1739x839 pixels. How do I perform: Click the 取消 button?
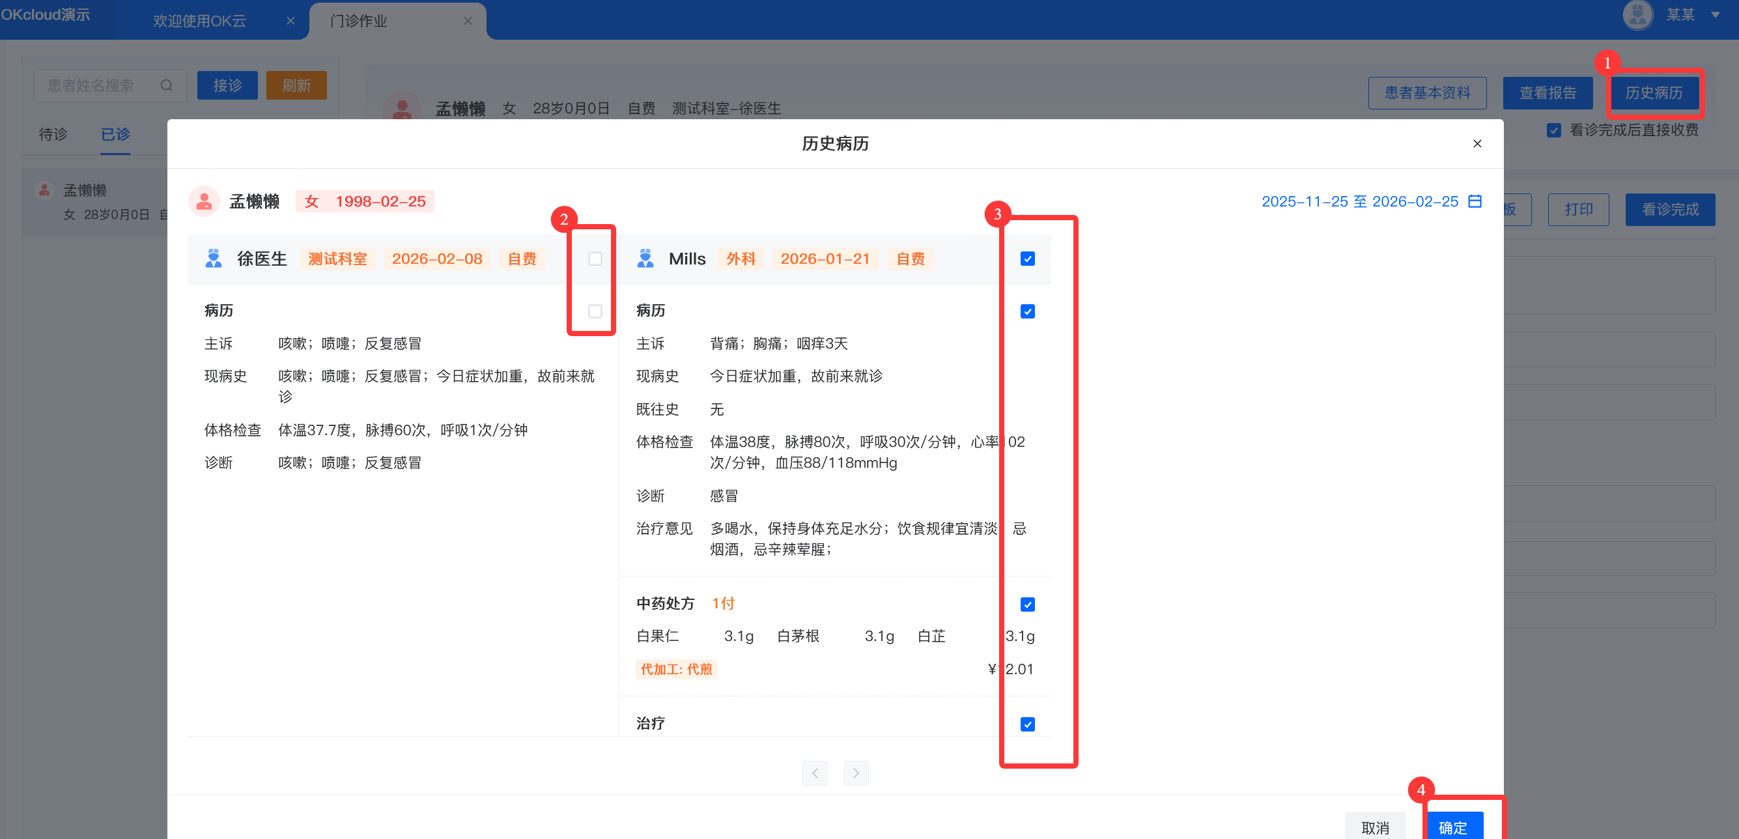coord(1374,827)
